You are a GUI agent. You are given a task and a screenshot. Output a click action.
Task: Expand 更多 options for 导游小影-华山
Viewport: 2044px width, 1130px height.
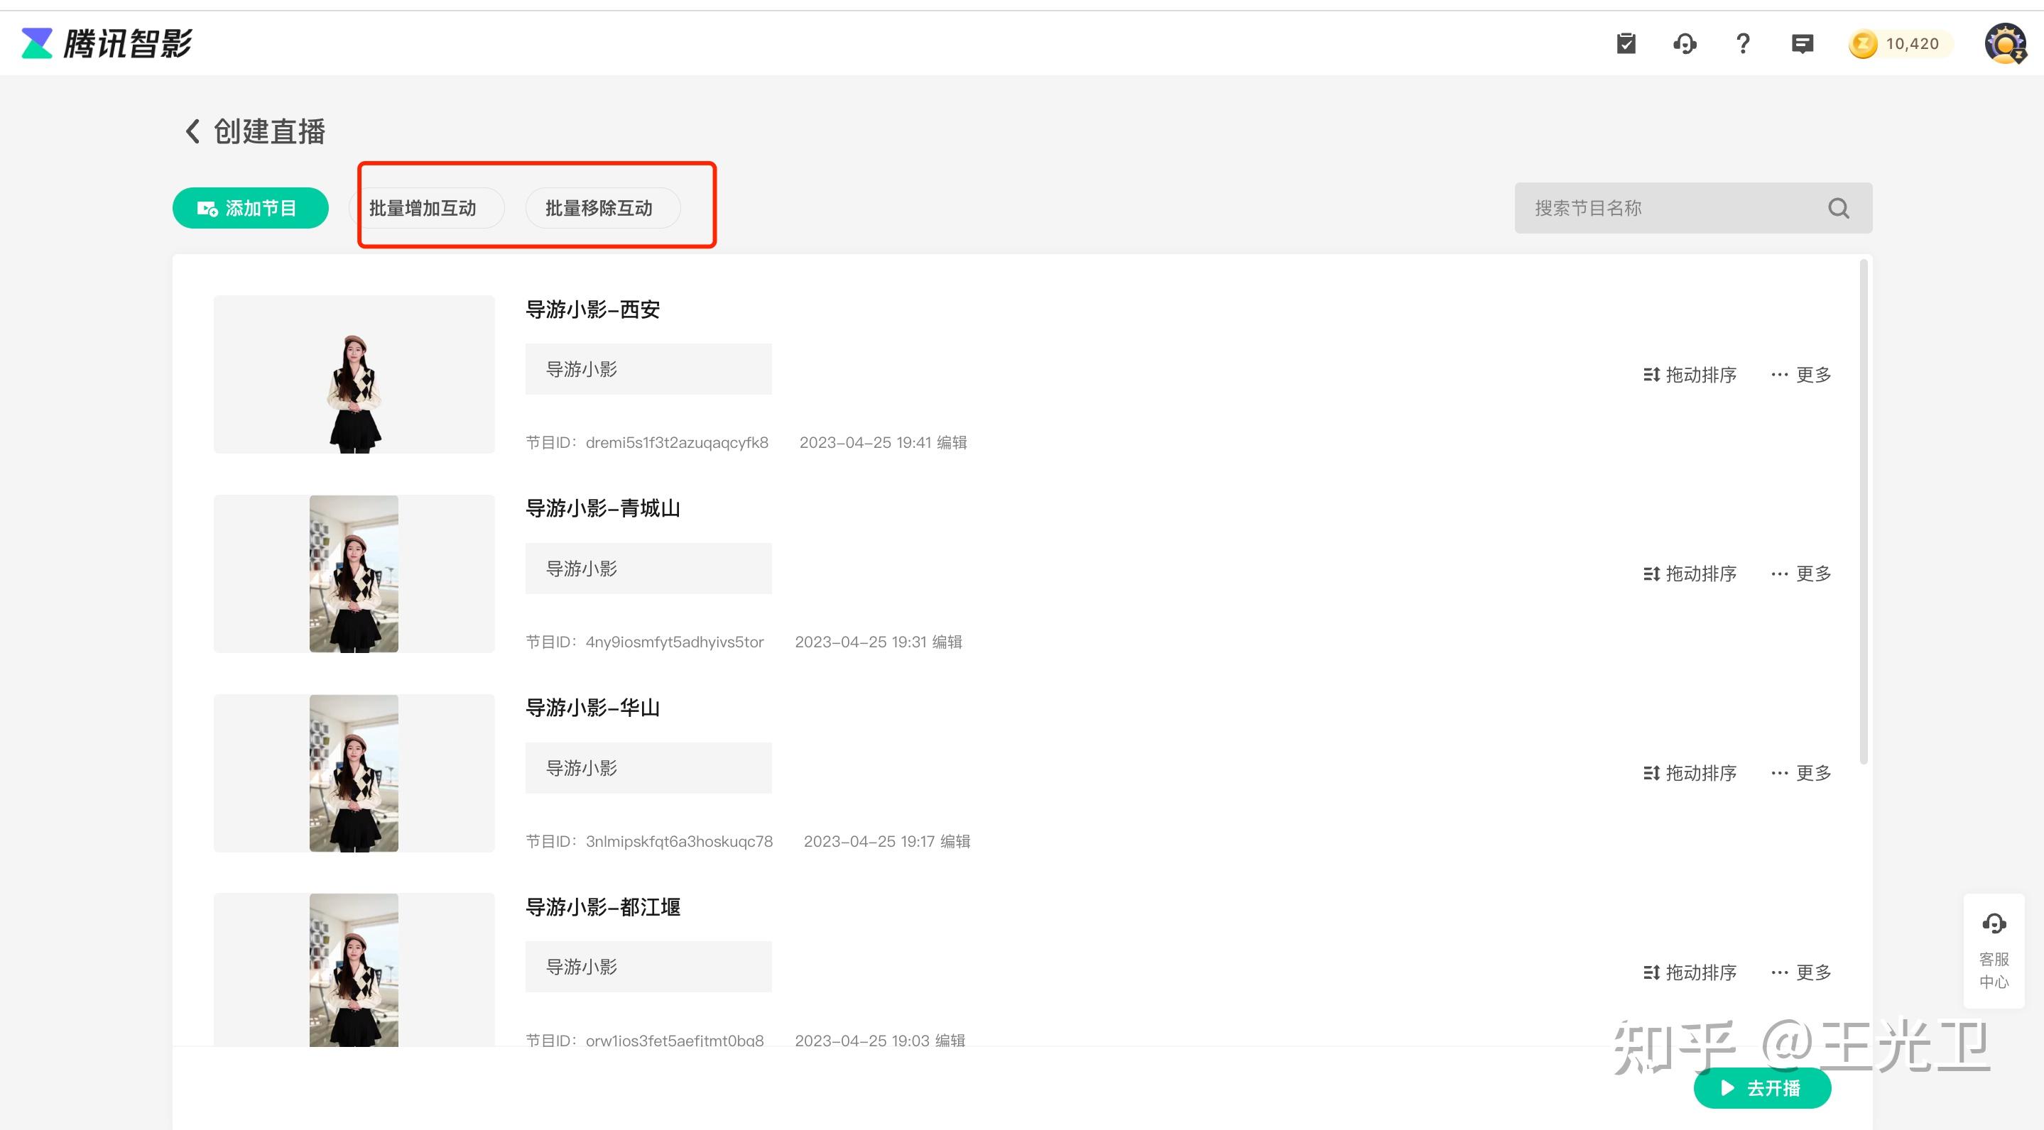coord(1801,773)
